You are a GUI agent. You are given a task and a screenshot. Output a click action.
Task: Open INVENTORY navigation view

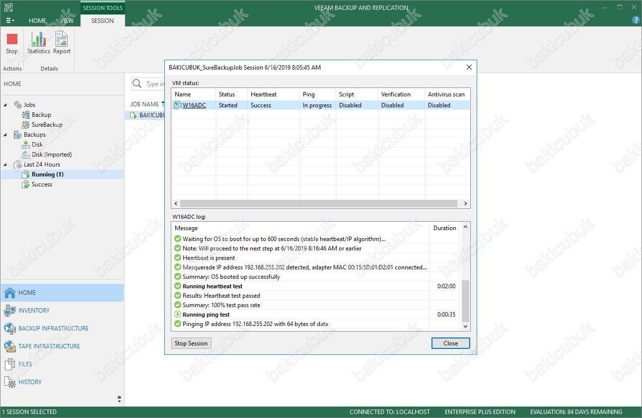(x=34, y=311)
